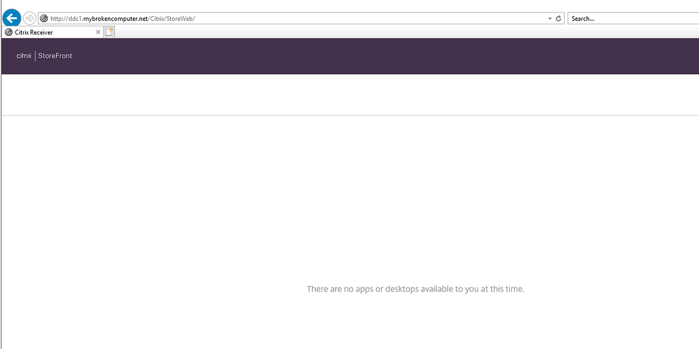Screen dimensions: 699x349
Task: Click the no apps or desktops message
Action: click(x=415, y=289)
